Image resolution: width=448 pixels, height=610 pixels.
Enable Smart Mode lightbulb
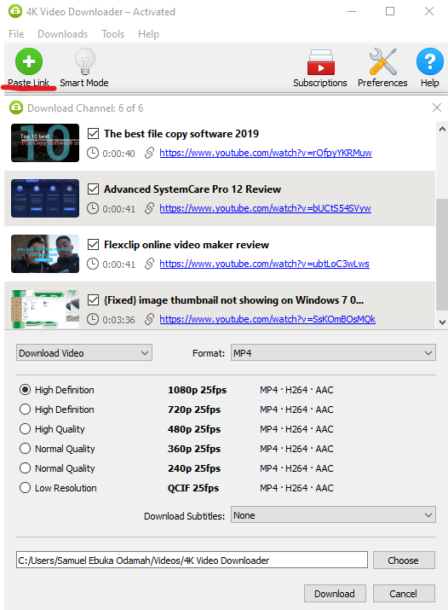click(x=84, y=61)
